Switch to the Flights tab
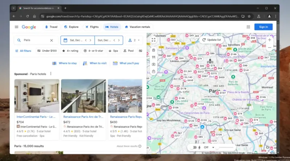The height and width of the screenshot is (161, 290). click(92, 27)
